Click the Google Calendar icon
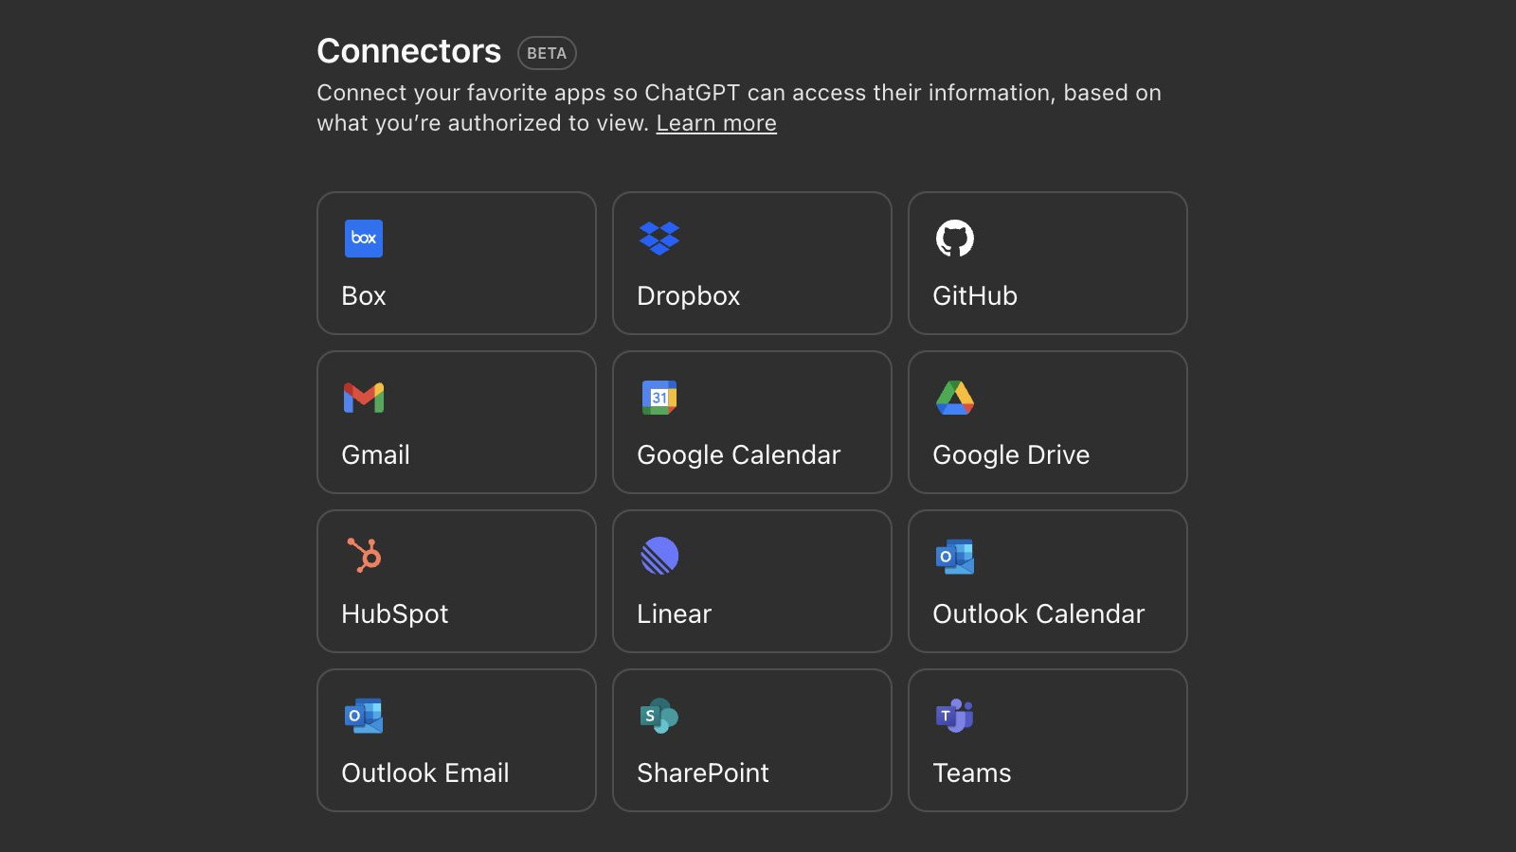Viewport: 1516px width, 852px height. click(659, 398)
